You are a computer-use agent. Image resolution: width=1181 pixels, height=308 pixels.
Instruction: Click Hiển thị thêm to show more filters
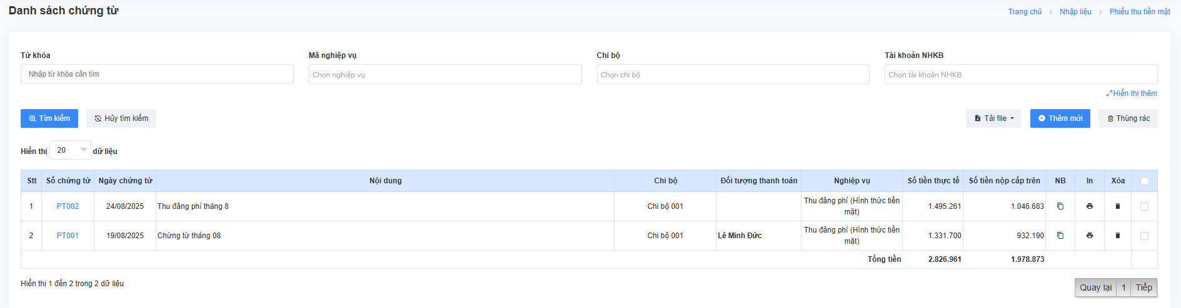pos(1132,94)
